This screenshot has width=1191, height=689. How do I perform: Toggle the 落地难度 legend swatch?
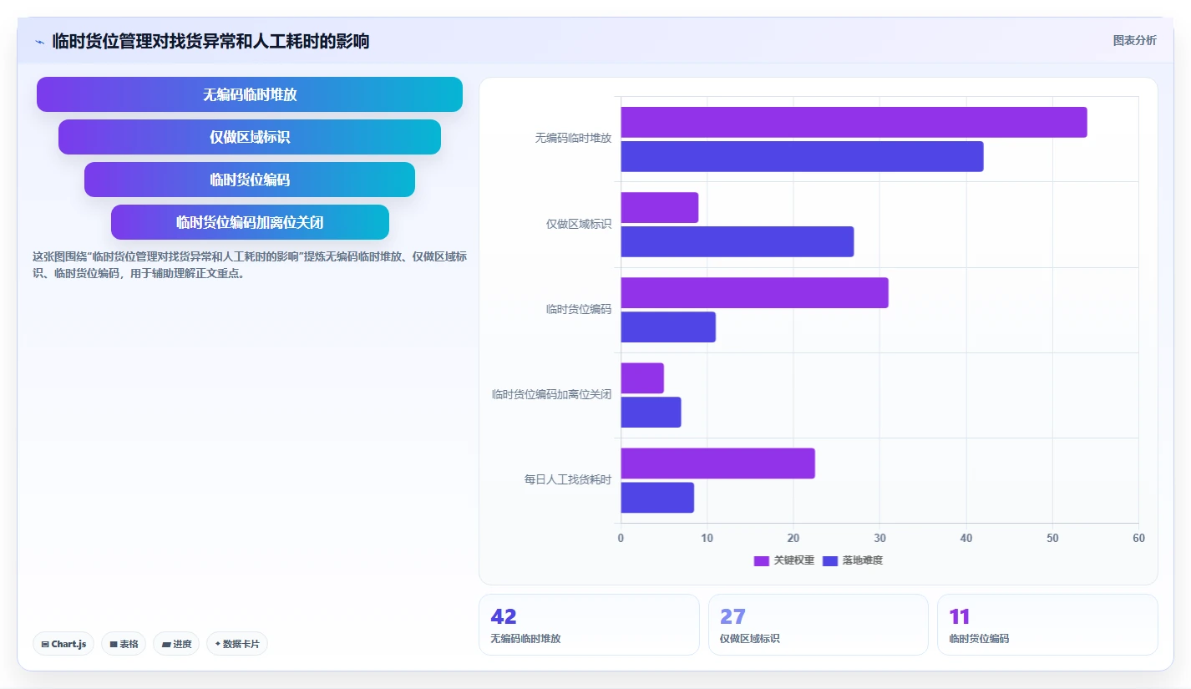pos(830,560)
